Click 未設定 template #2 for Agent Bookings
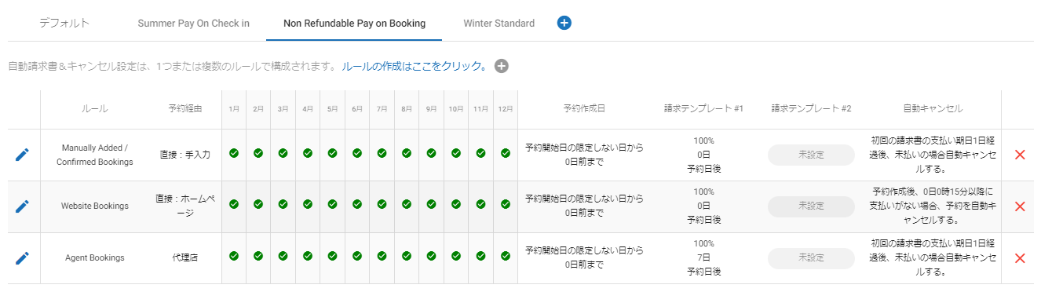This screenshot has width=1041, height=292. [x=811, y=258]
